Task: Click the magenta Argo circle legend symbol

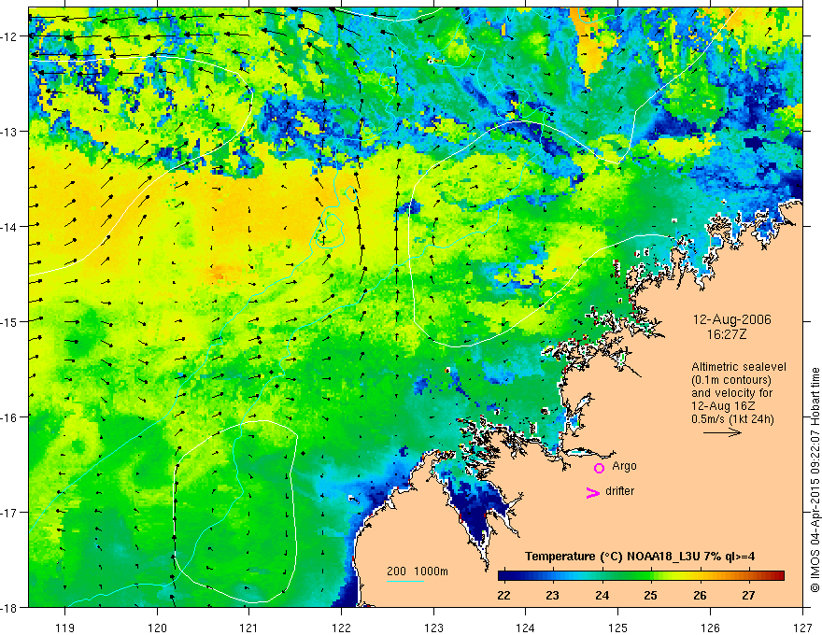Action: click(599, 468)
